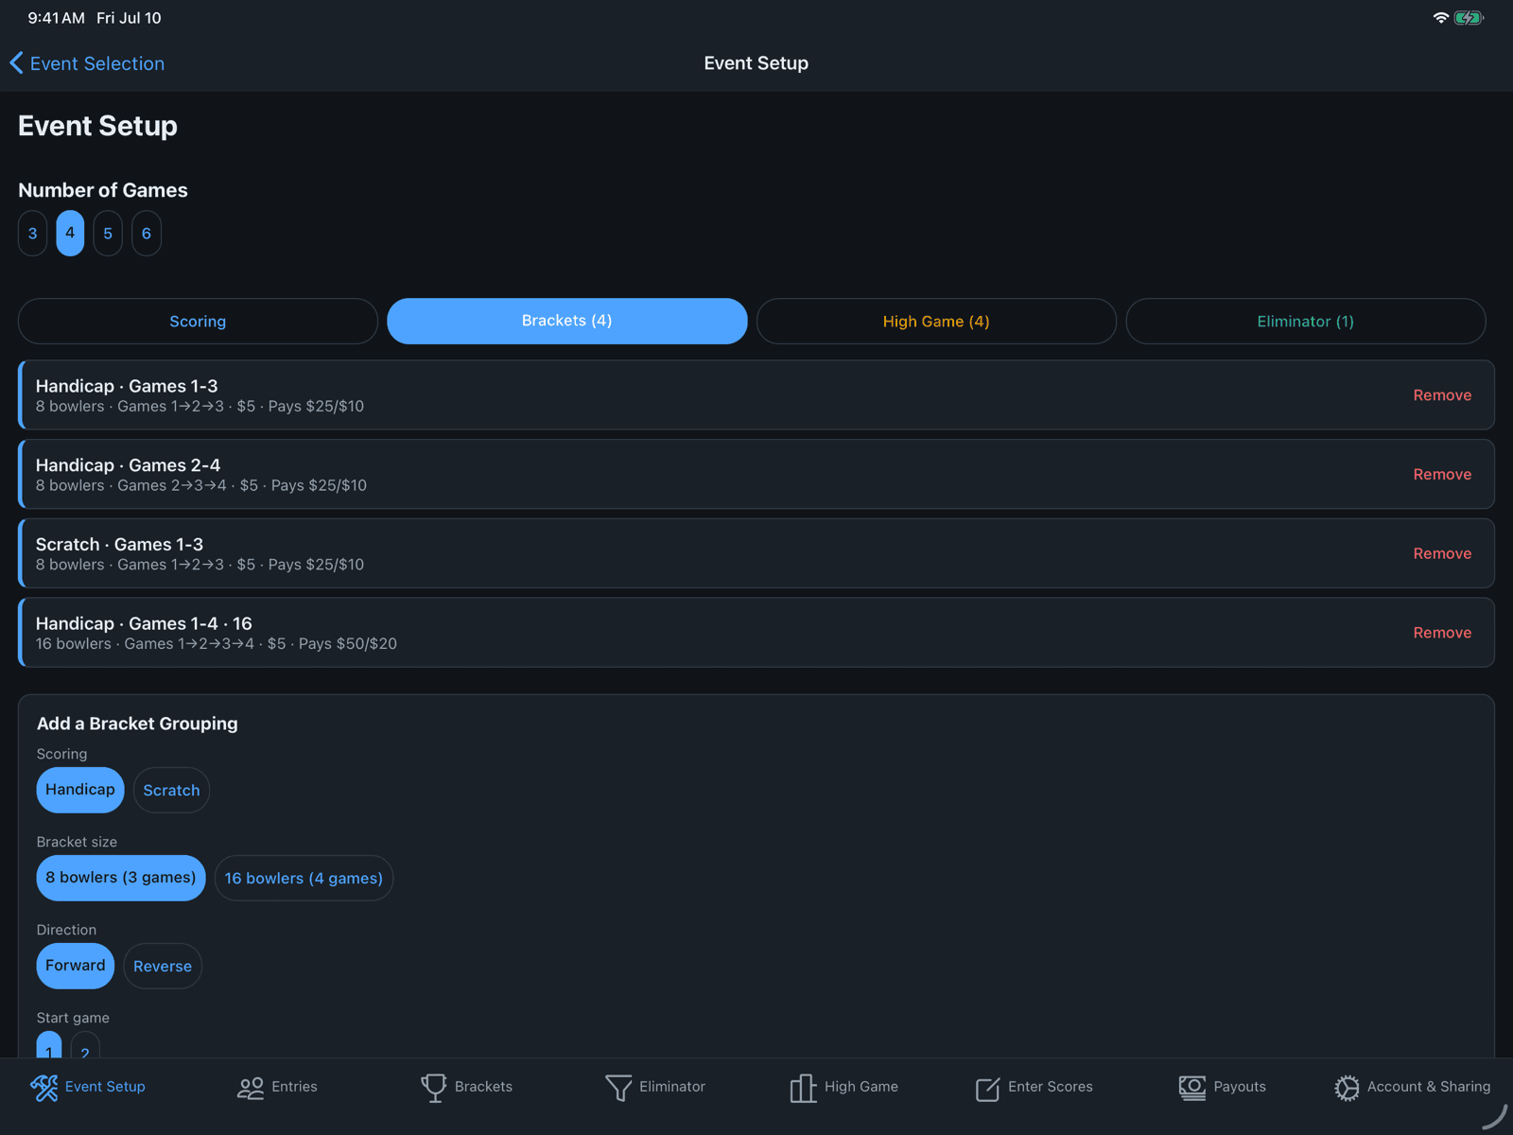
Task: Select the Handicap Games 1-4 · 16 row
Action: point(756,632)
